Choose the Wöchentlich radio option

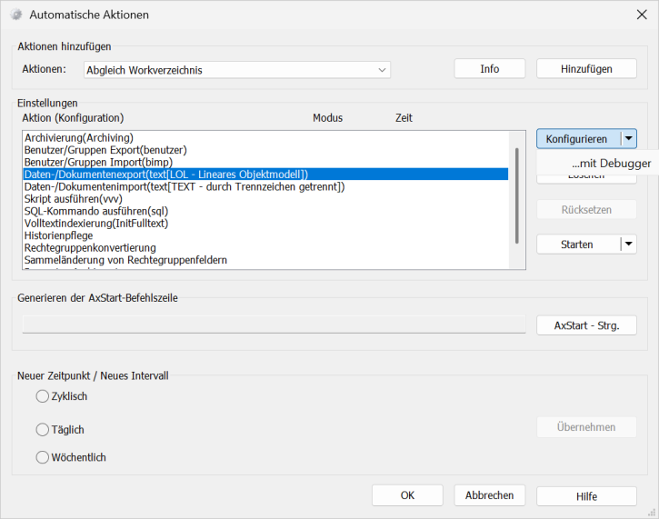point(42,457)
